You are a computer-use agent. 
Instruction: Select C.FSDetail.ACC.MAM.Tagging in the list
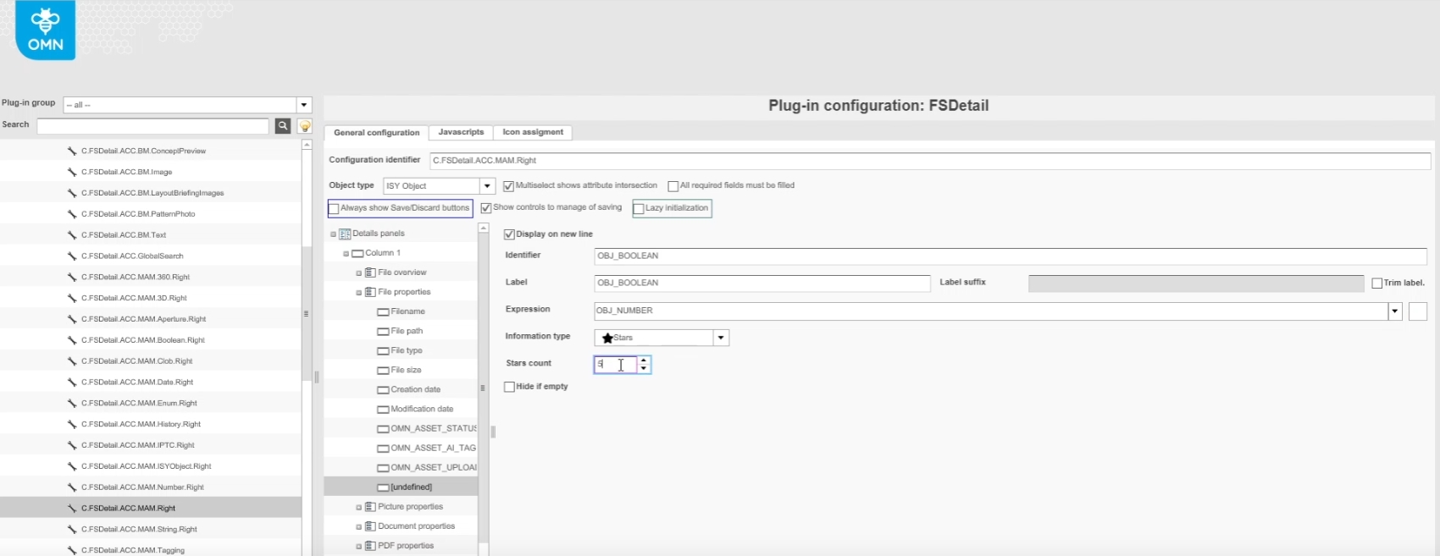click(x=133, y=550)
